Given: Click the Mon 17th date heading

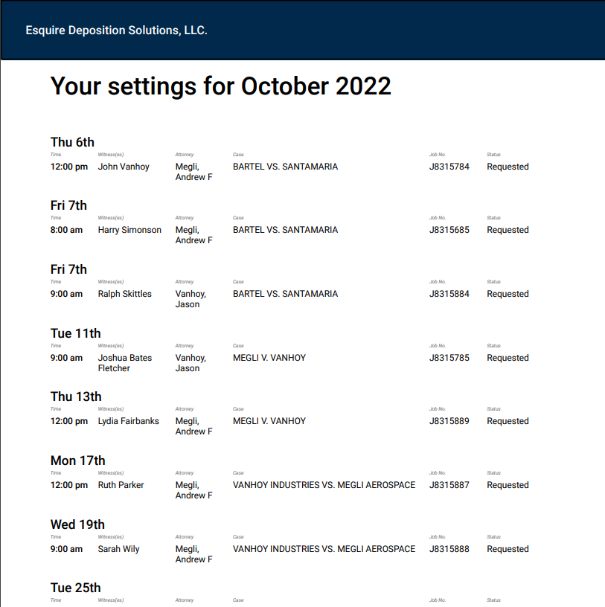Looking at the screenshot, I should coord(77,460).
